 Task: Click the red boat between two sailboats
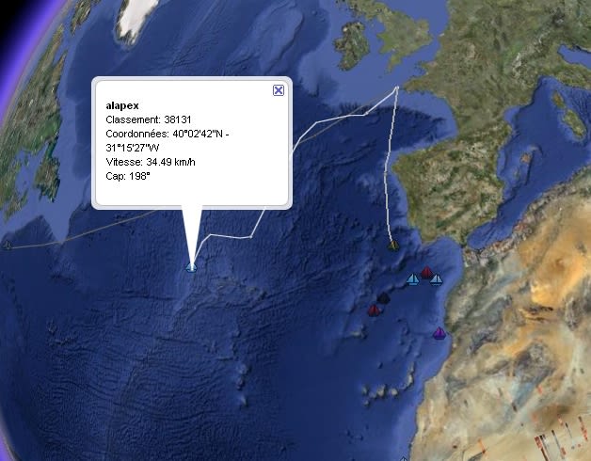point(426,273)
